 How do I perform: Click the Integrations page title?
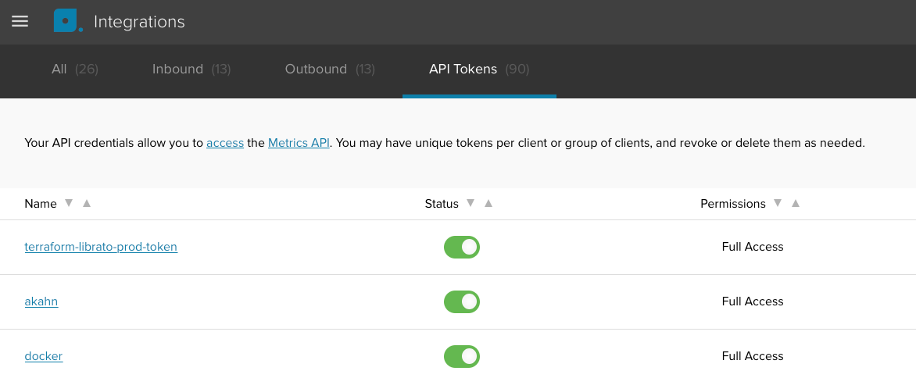pos(139,22)
